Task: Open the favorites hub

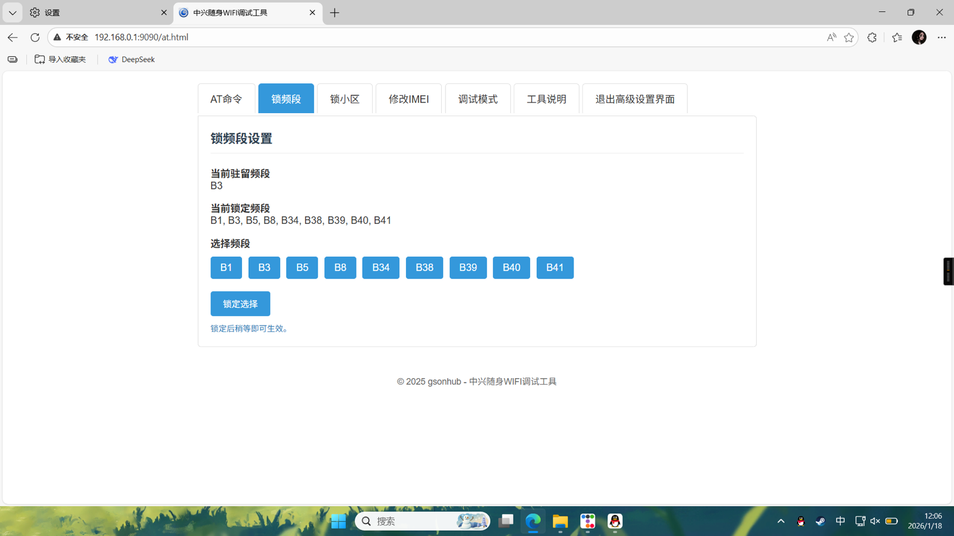Action: coord(897,37)
